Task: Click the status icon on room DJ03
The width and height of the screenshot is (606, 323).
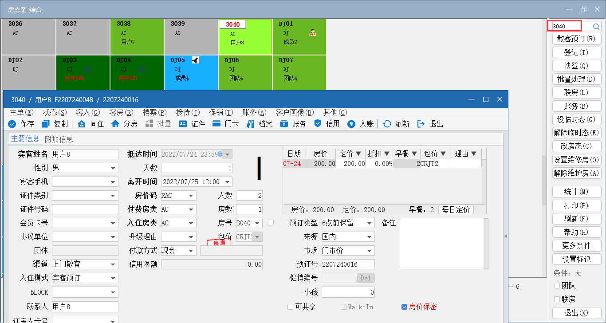Action: point(88,69)
